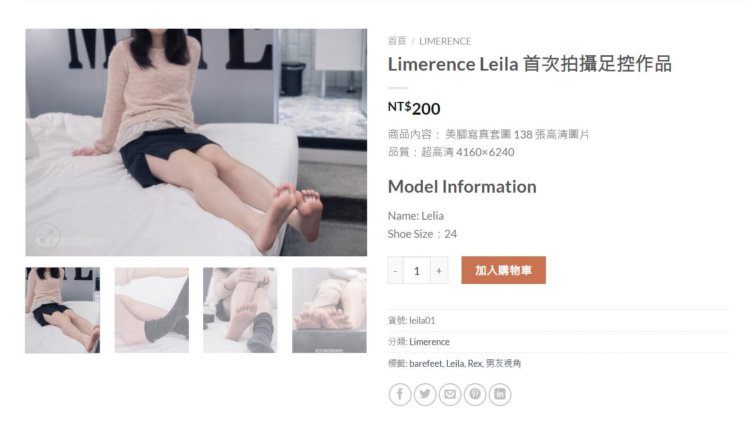Select the first product thumbnail
The image size is (748, 431).
(63, 310)
